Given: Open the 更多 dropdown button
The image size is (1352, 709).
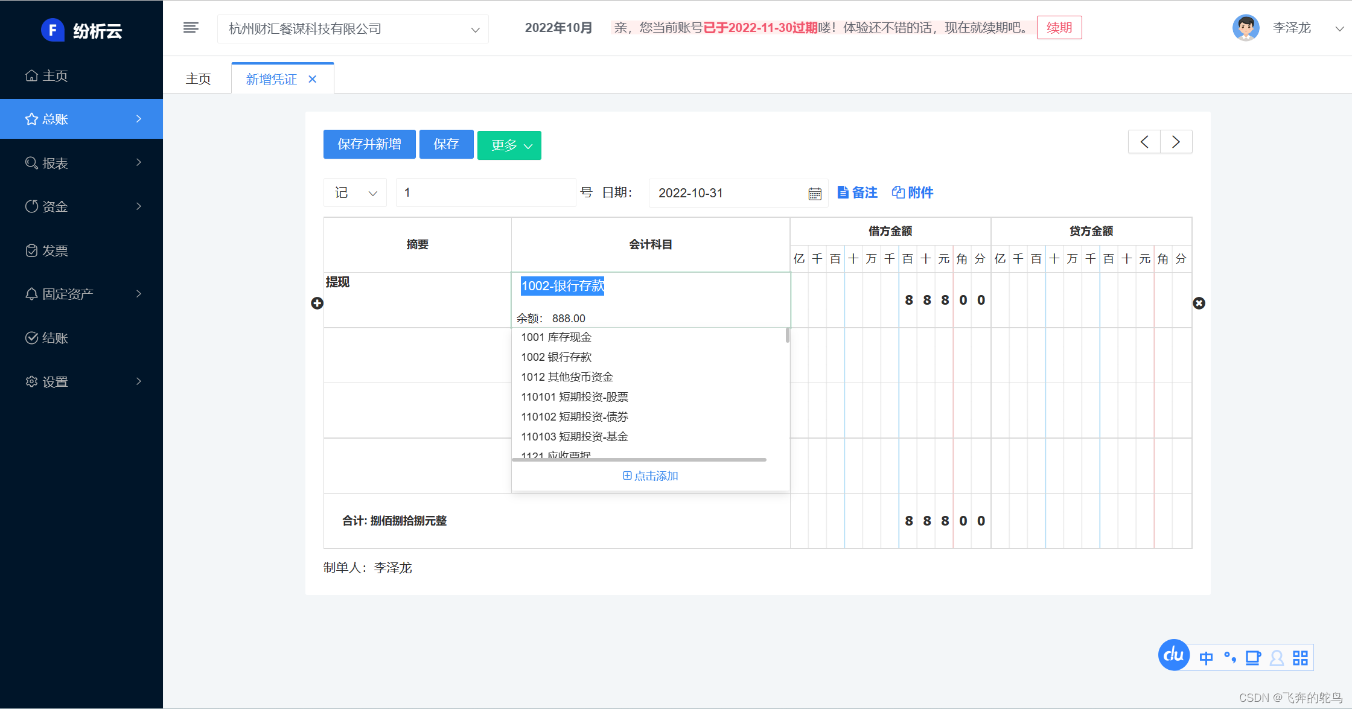Looking at the screenshot, I should pos(509,145).
